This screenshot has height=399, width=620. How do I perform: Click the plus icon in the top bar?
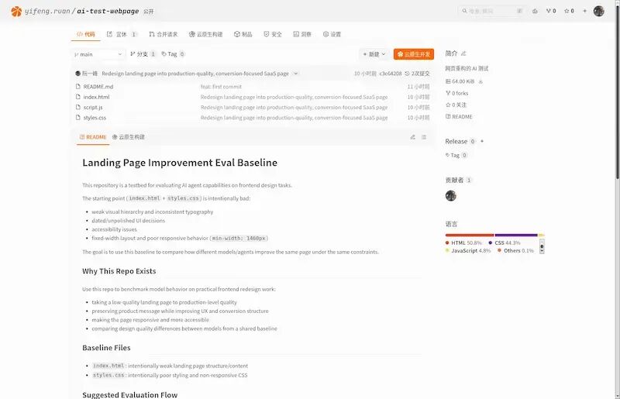coord(584,11)
